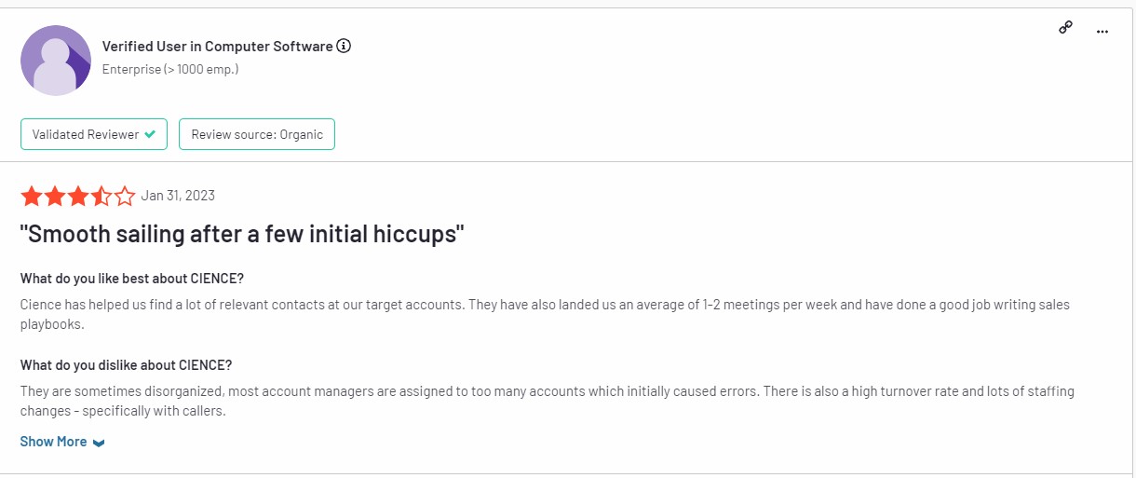Click the Jan 31, 2023 review date
Viewport: 1136px width, 478px height.
click(178, 196)
